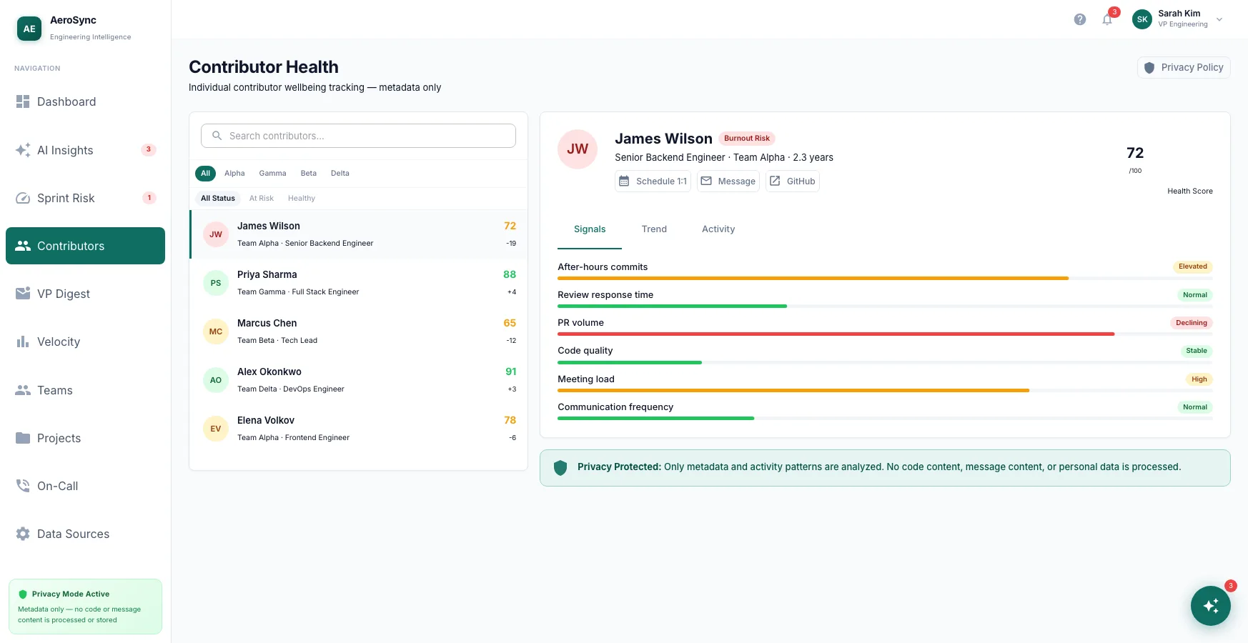The image size is (1248, 643).
Task: Select Priya Sharma in contributor list
Action: pos(358,283)
